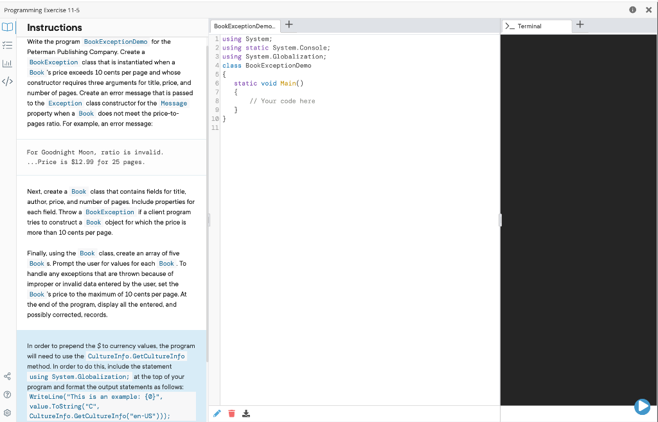The width and height of the screenshot is (658, 422).
Task: Select the Terminal tab
Action: coord(535,26)
